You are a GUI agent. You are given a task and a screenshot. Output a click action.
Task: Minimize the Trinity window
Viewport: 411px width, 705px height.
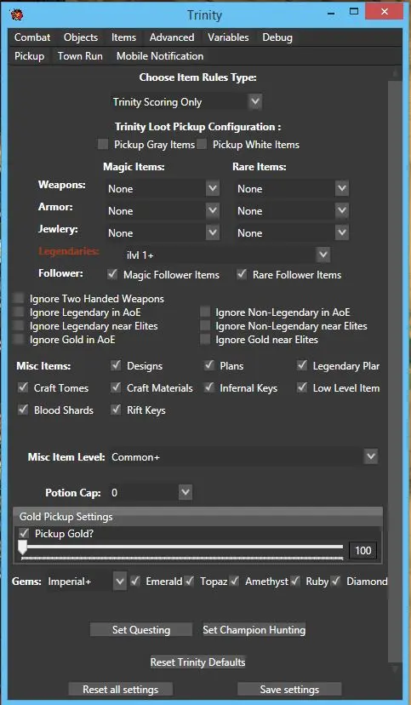(332, 14)
